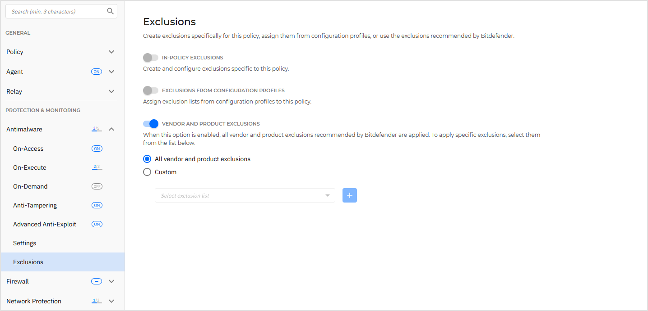
Task: Click the partial-state badge next to Firewall
Action: coord(96,281)
